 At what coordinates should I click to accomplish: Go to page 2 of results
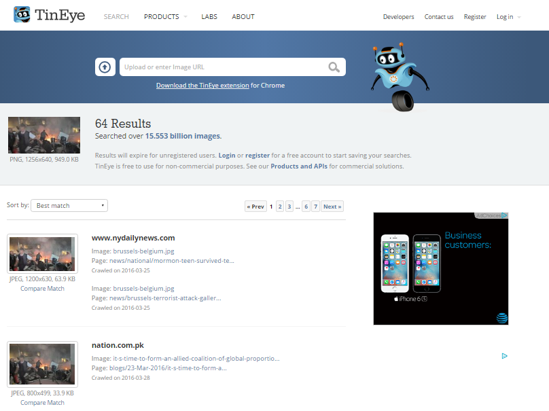point(280,207)
